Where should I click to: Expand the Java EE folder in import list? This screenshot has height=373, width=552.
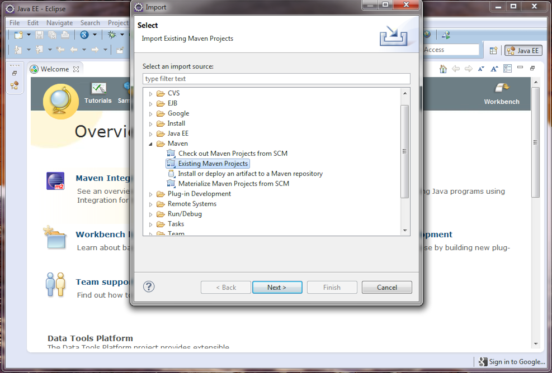point(150,134)
